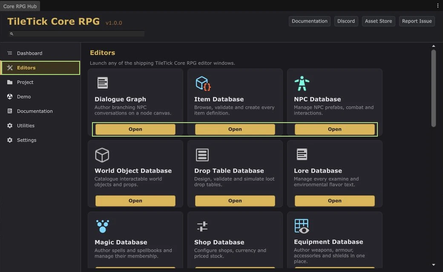Click the Dashboard list icon in sidebar
The height and width of the screenshot is (272, 443).
(10, 53)
